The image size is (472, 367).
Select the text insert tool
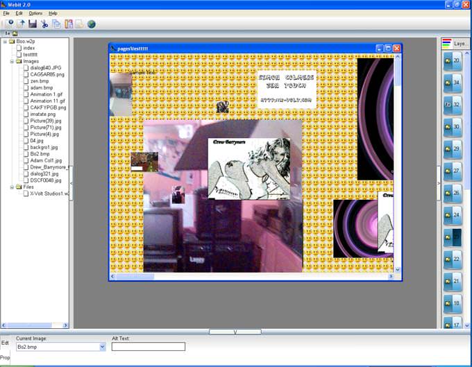coord(8,33)
